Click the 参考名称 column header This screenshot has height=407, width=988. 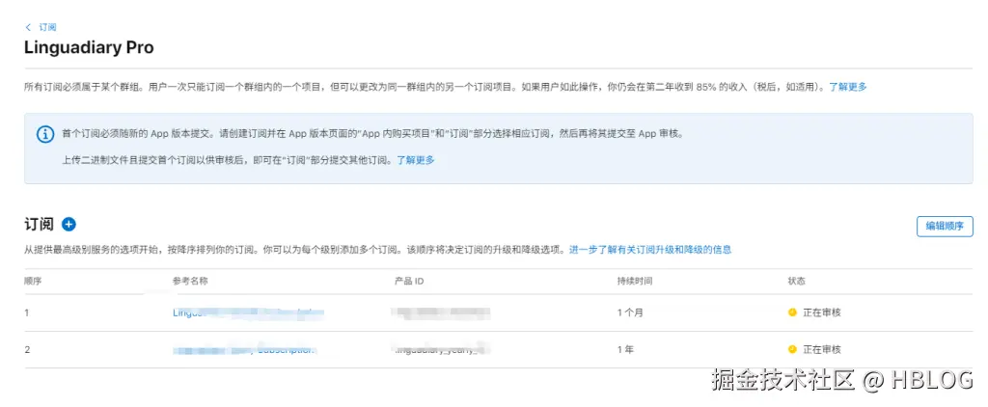click(190, 281)
